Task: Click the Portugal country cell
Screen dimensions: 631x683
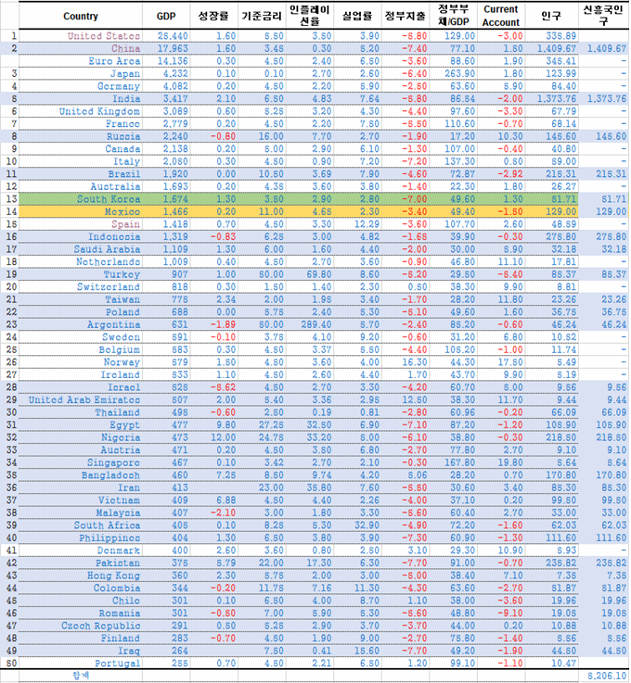Action: tap(80, 664)
